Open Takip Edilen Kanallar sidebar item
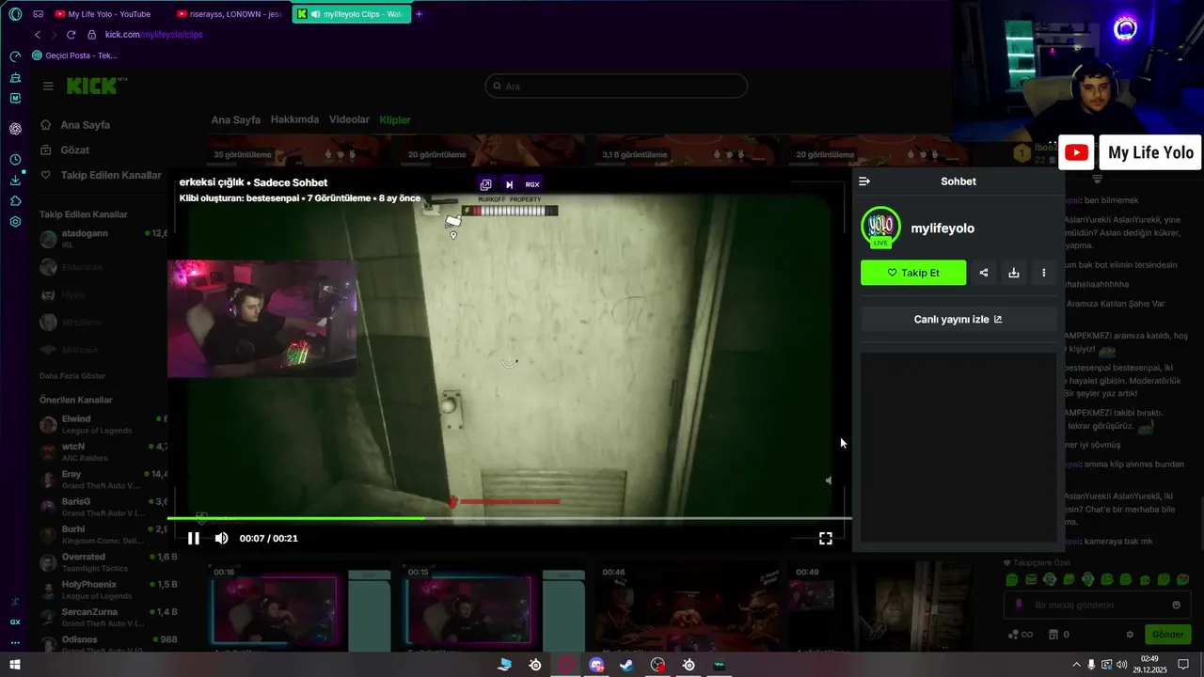This screenshot has width=1204, height=677. click(x=101, y=175)
